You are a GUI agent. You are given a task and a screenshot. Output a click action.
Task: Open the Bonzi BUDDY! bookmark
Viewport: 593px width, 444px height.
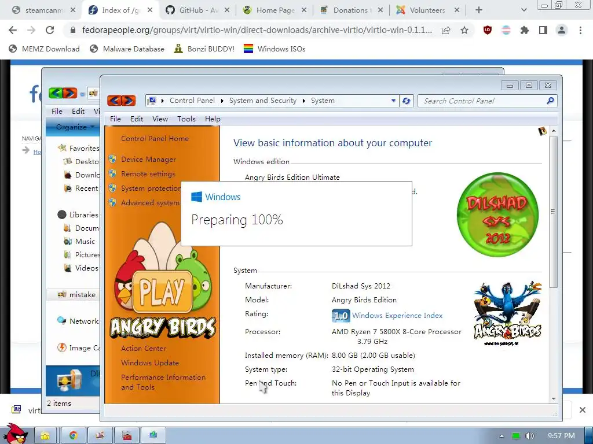click(204, 49)
